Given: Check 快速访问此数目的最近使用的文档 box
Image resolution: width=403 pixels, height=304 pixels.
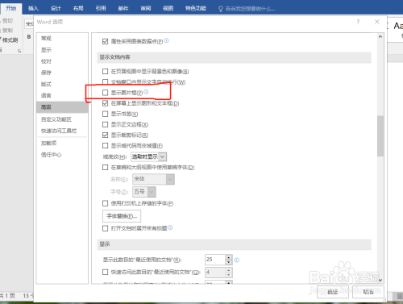Looking at the screenshot, I should pyautogui.click(x=105, y=273).
